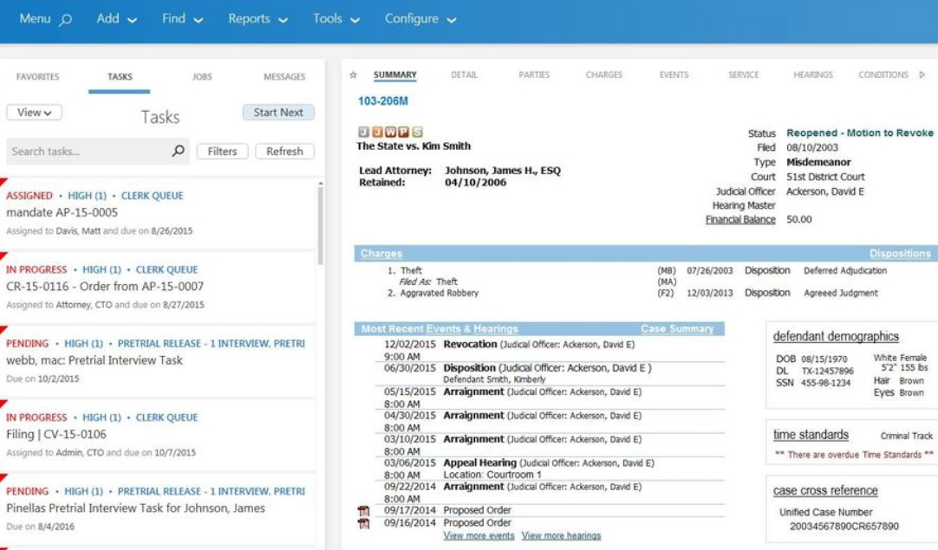Click the gray J case flag icon
This screenshot has height=550, width=938.
[364, 132]
